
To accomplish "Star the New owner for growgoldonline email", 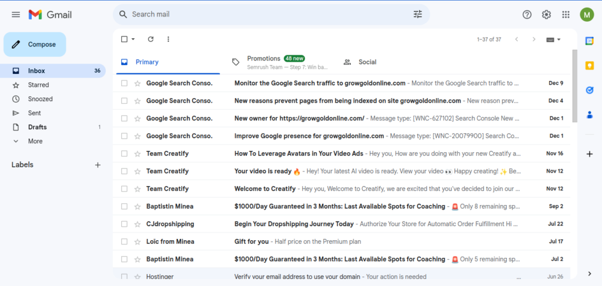I will [138, 119].
